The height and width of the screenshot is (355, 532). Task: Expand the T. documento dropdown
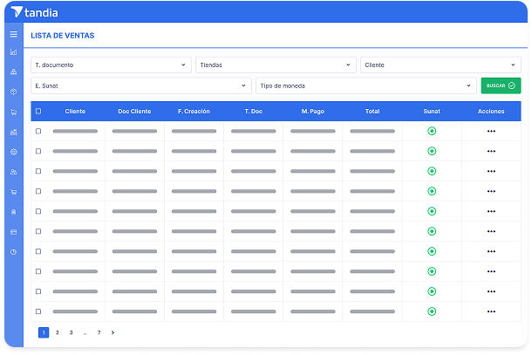[111, 65]
